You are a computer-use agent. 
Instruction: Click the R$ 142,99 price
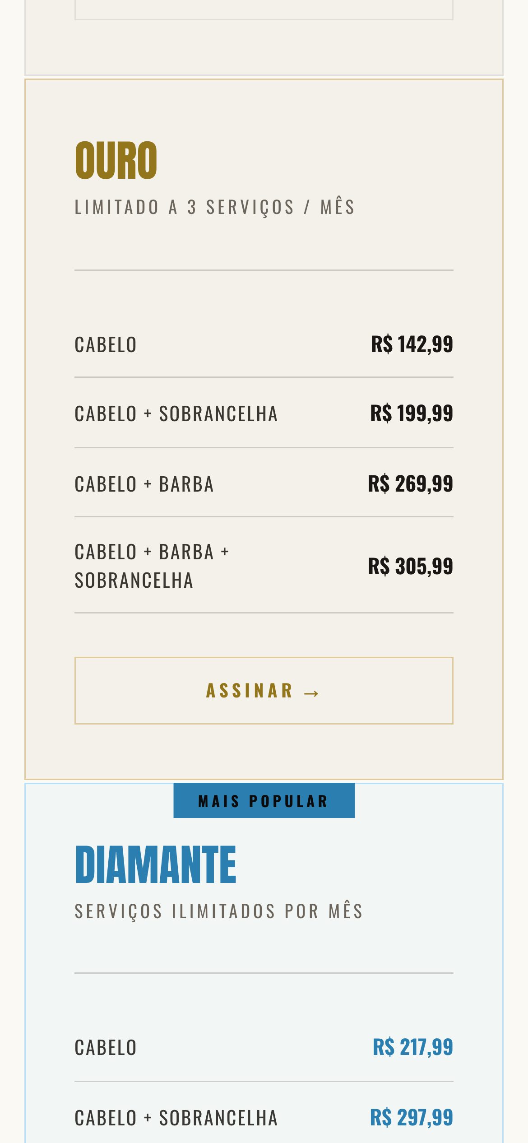[x=412, y=344]
